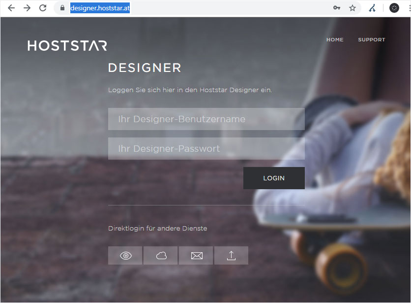This screenshot has height=303, width=411.
Task: Open the cloud direct login service
Action: [x=161, y=255]
